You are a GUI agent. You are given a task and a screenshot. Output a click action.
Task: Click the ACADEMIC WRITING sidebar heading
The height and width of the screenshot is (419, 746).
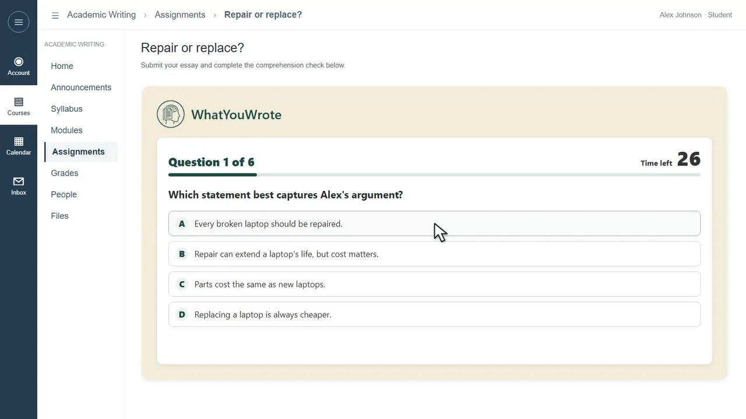[74, 44]
